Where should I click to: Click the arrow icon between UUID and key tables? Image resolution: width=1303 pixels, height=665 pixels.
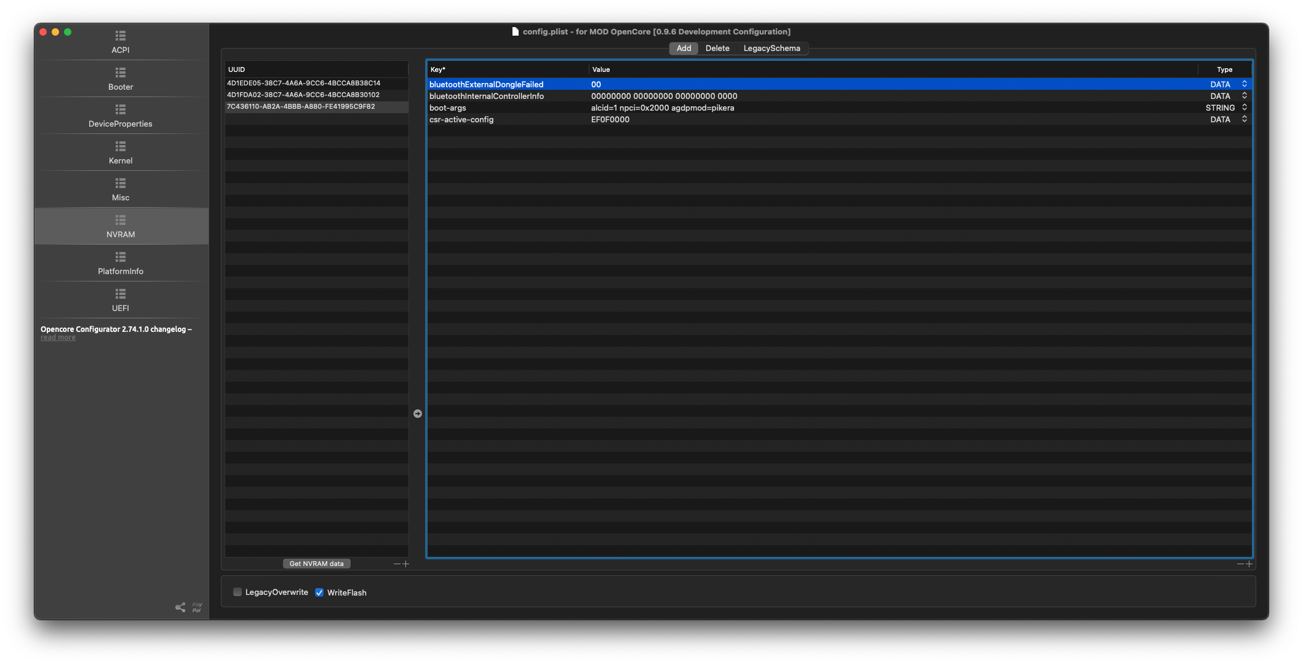[x=418, y=414]
